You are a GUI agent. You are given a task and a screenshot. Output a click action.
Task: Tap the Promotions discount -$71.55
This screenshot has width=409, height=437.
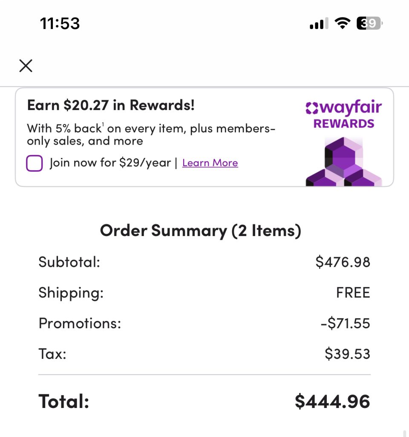point(346,323)
